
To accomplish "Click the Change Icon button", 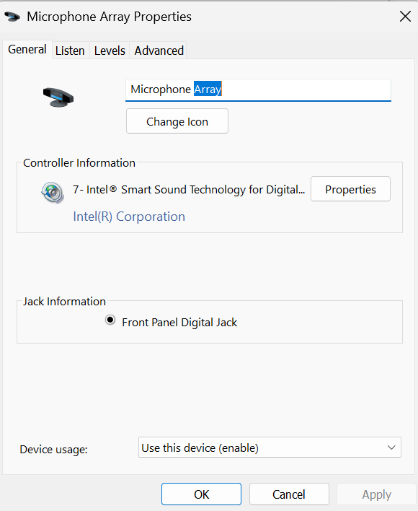I will point(177,121).
